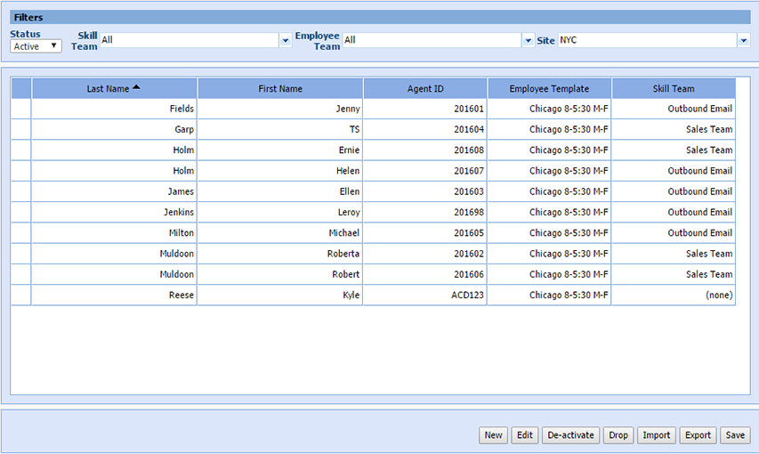Select row selector for Fields Jenny
The width and height of the screenshot is (759, 454).
(x=21, y=109)
